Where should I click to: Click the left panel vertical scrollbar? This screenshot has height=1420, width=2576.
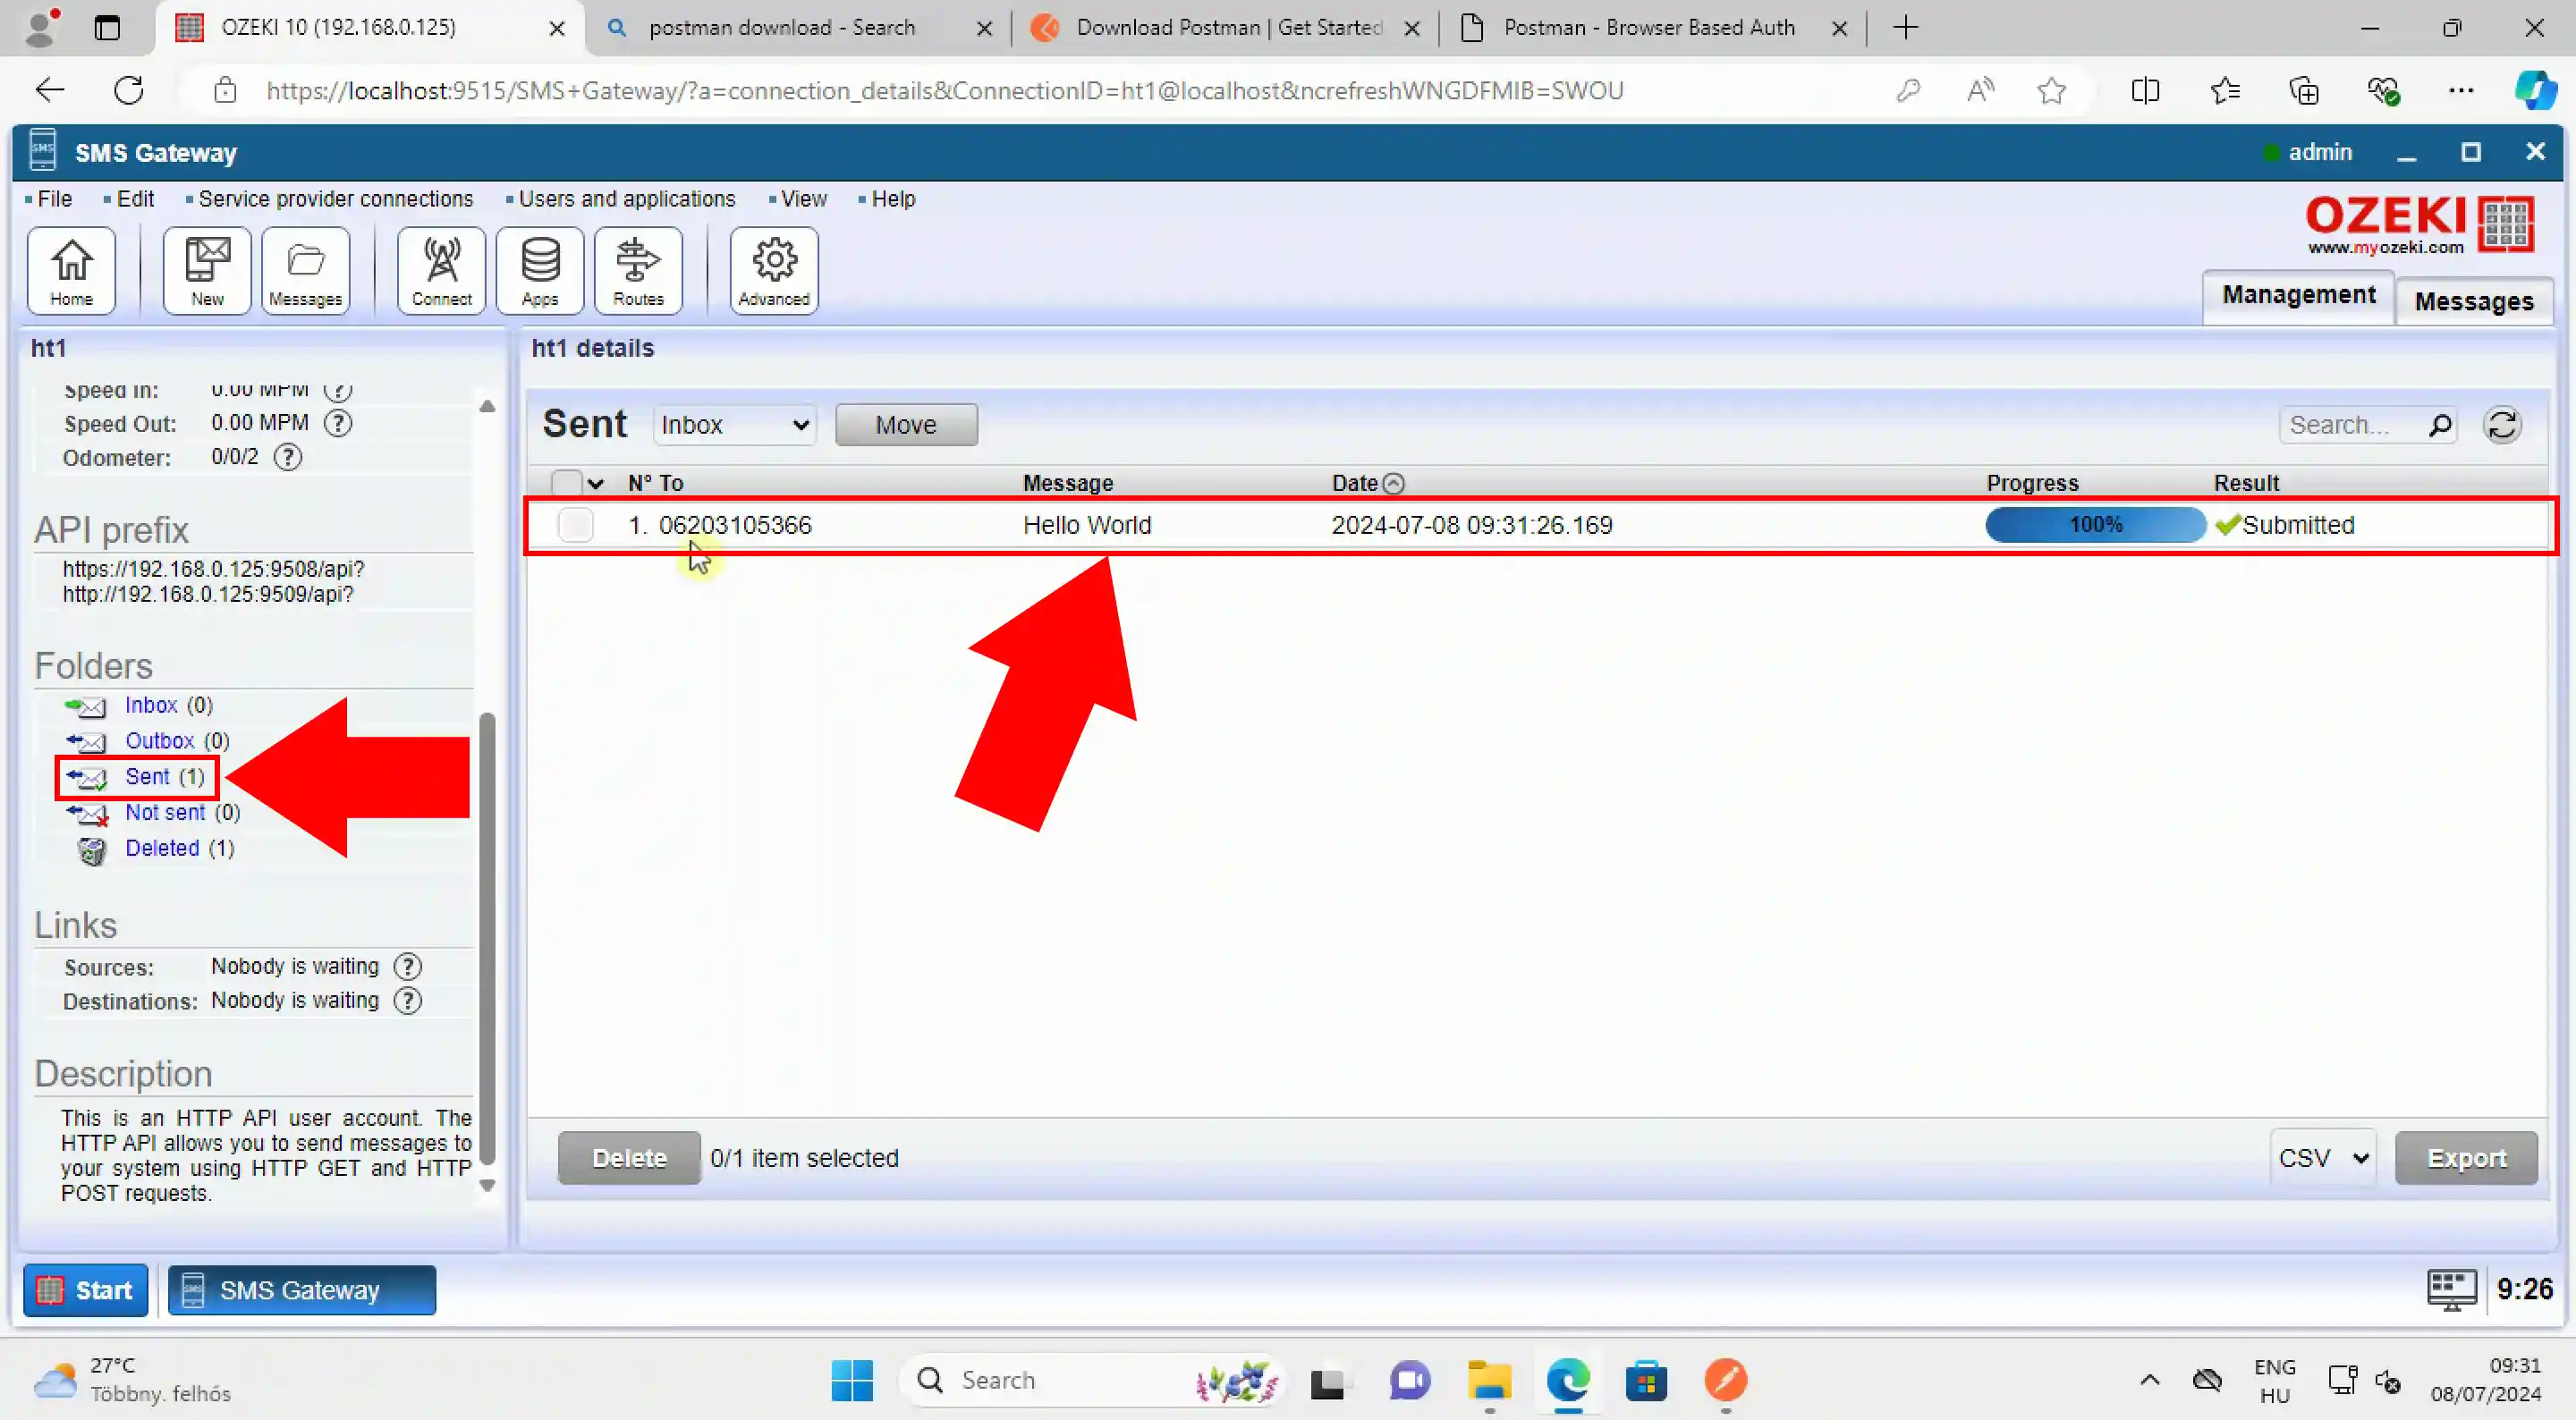487,938
